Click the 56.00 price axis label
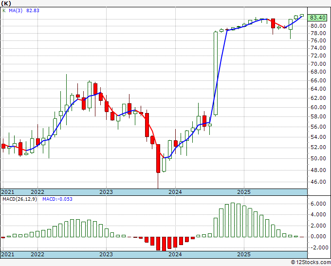The image size is (331, 266). pos(318,127)
